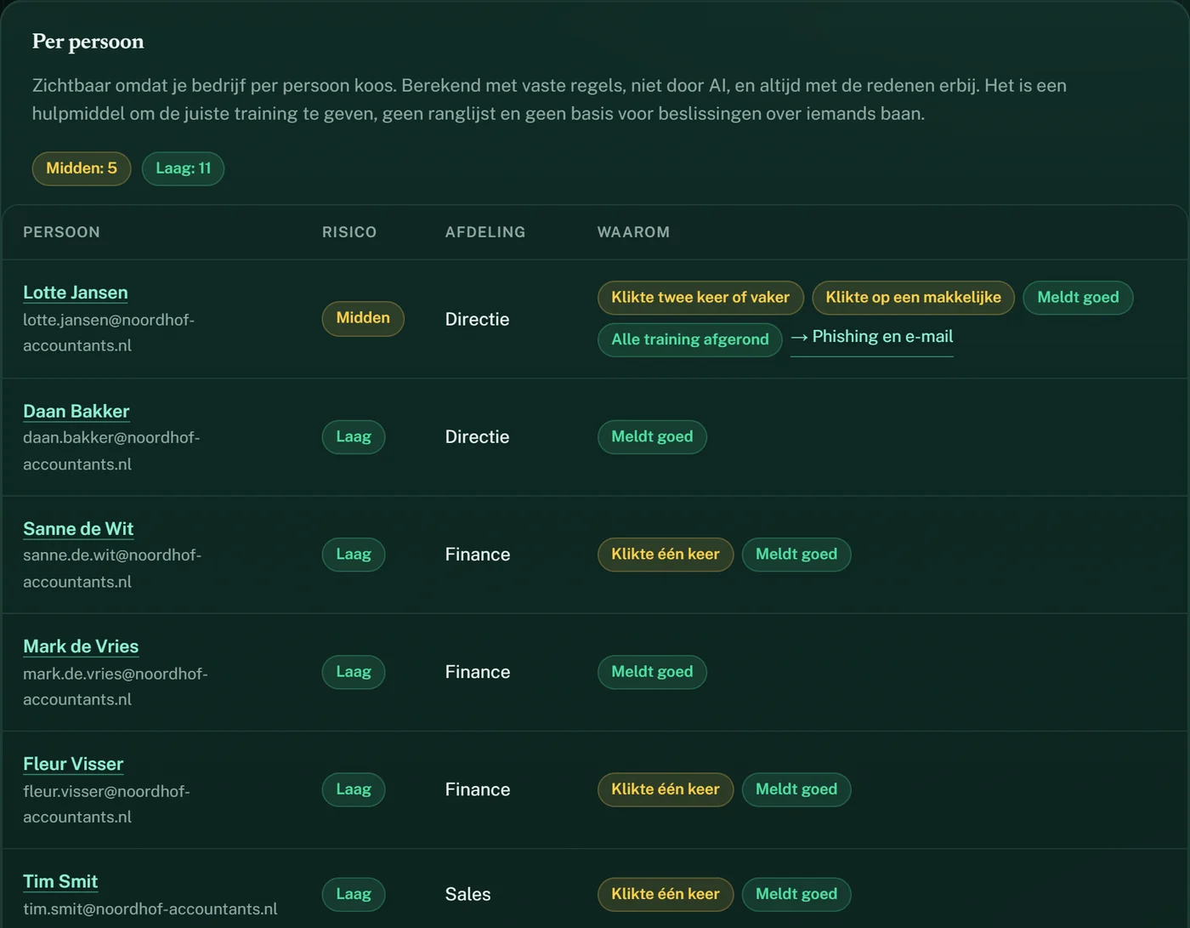The image size is (1190, 928).
Task: Click 'Directie' department in Lotte Jansen's row
Action: coord(478,319)
